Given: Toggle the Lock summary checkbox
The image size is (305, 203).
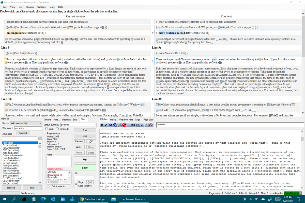Looking at the screenshot, I should point(46,129).
